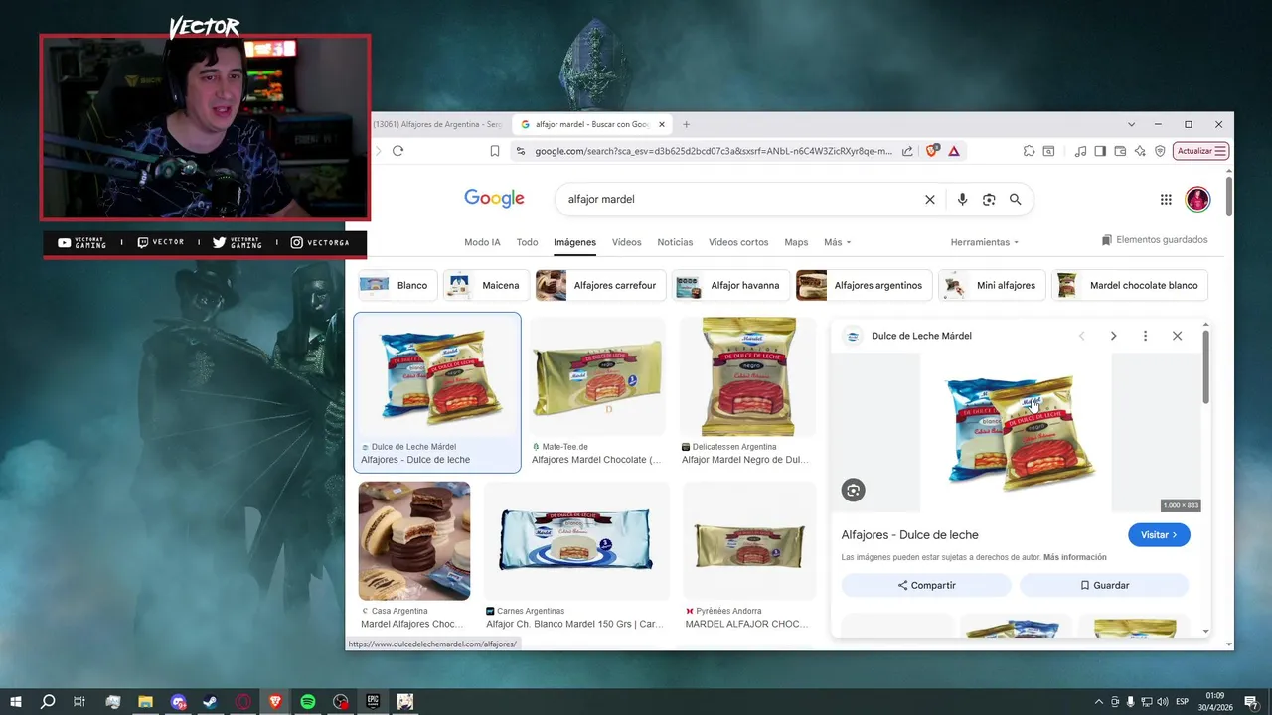Switch to Videos results tab
This screenshot has width=1272, height=715.
pyautogui.click(x=626, y=242)
